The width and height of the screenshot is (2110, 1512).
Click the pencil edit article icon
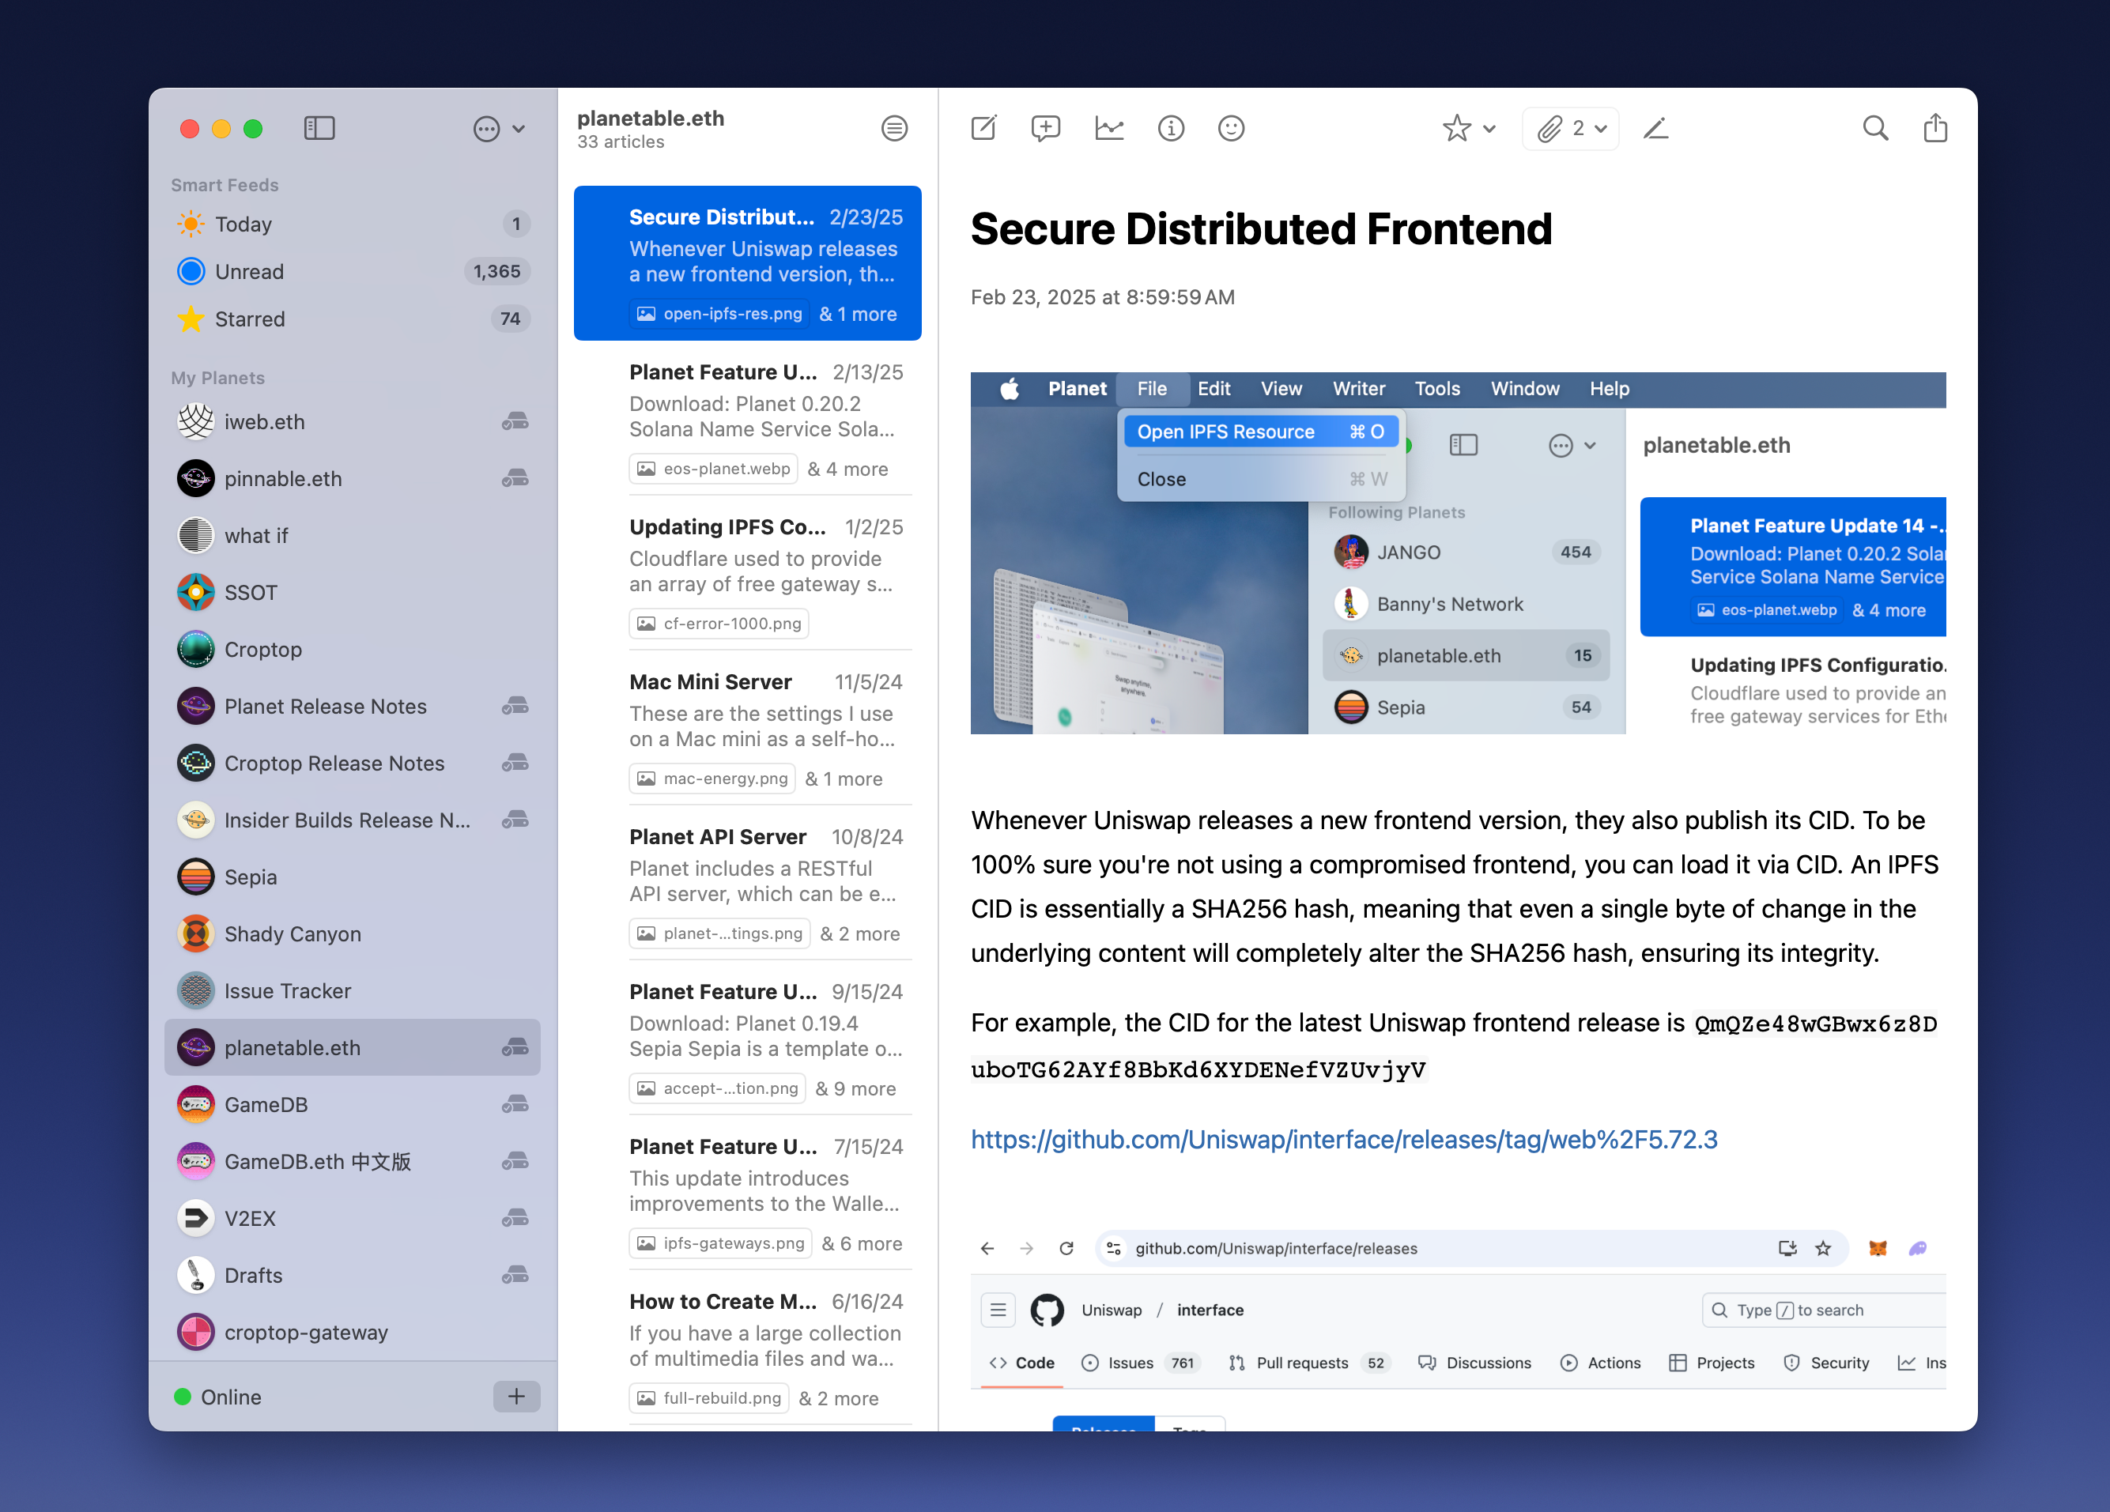(1656, 128)
